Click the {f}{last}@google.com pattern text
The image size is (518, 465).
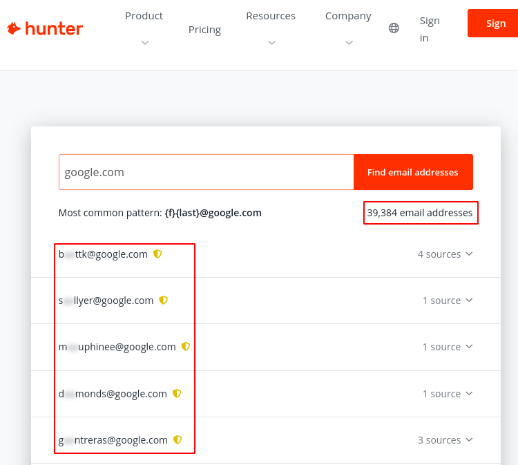213,213
